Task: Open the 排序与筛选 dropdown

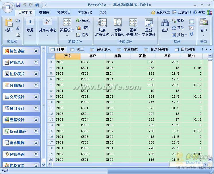Action: (x=47, y=28)
